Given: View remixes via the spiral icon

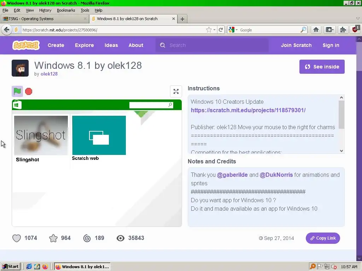Looking at the screenshot, I should point(87,238).
